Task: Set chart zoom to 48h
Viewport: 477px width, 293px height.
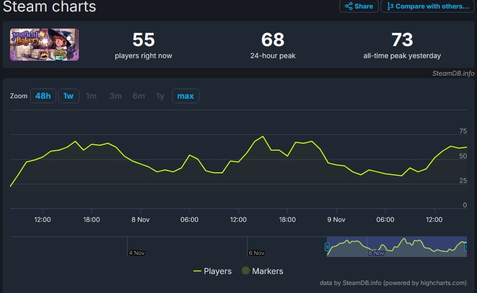Action: (x=43, y=96)
